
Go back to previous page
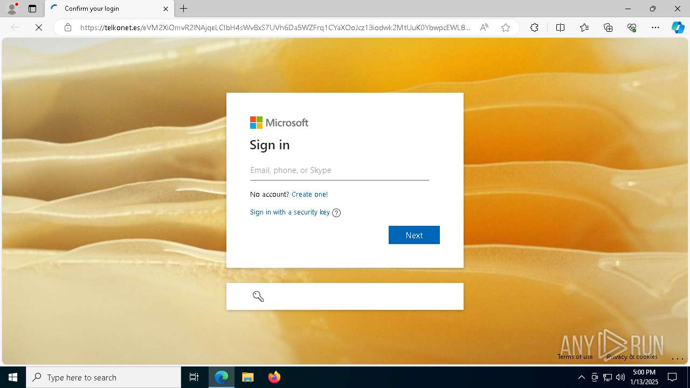click(15, 27)
